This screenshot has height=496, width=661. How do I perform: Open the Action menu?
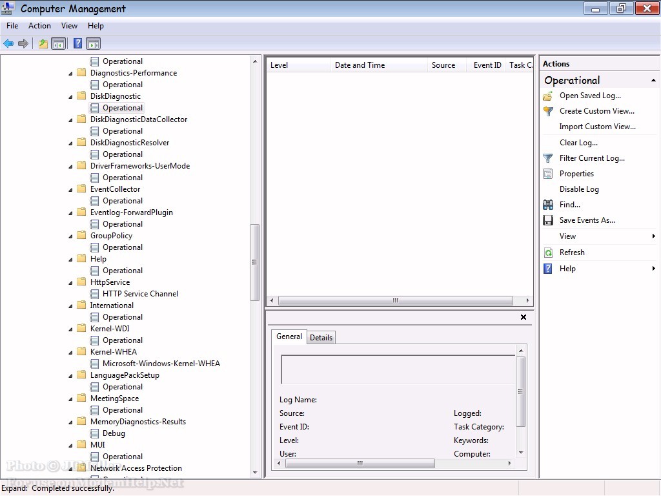point(39,26)
